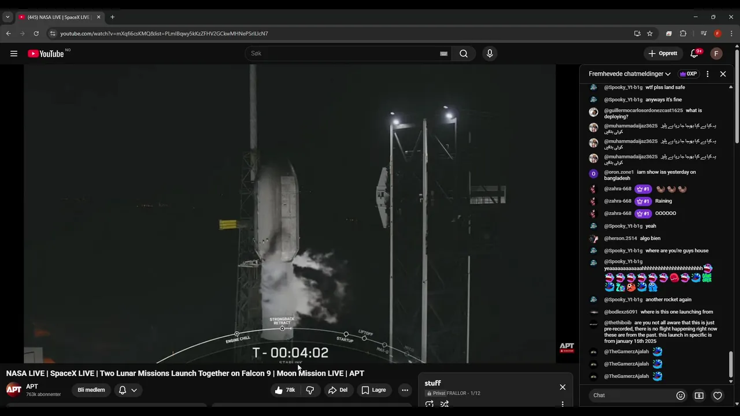Click the video player area
Screen dimensions: 740x416
pos(290,214)
